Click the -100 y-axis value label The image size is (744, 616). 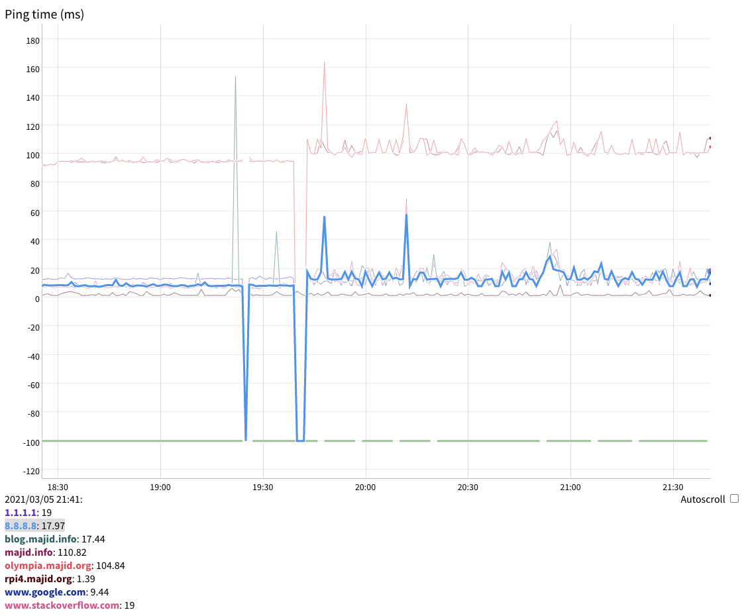tap(30, 442)
